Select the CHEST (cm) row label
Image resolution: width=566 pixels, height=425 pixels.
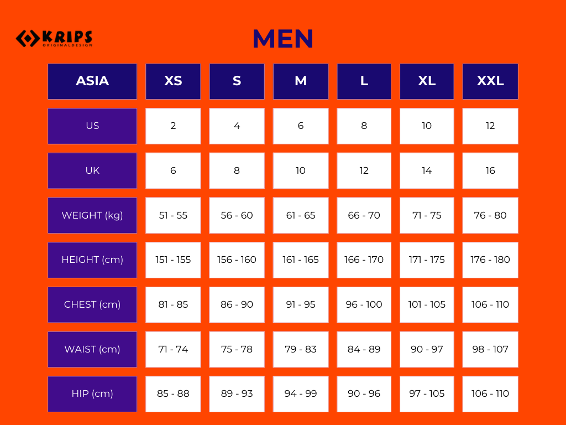tap(92, 304)
